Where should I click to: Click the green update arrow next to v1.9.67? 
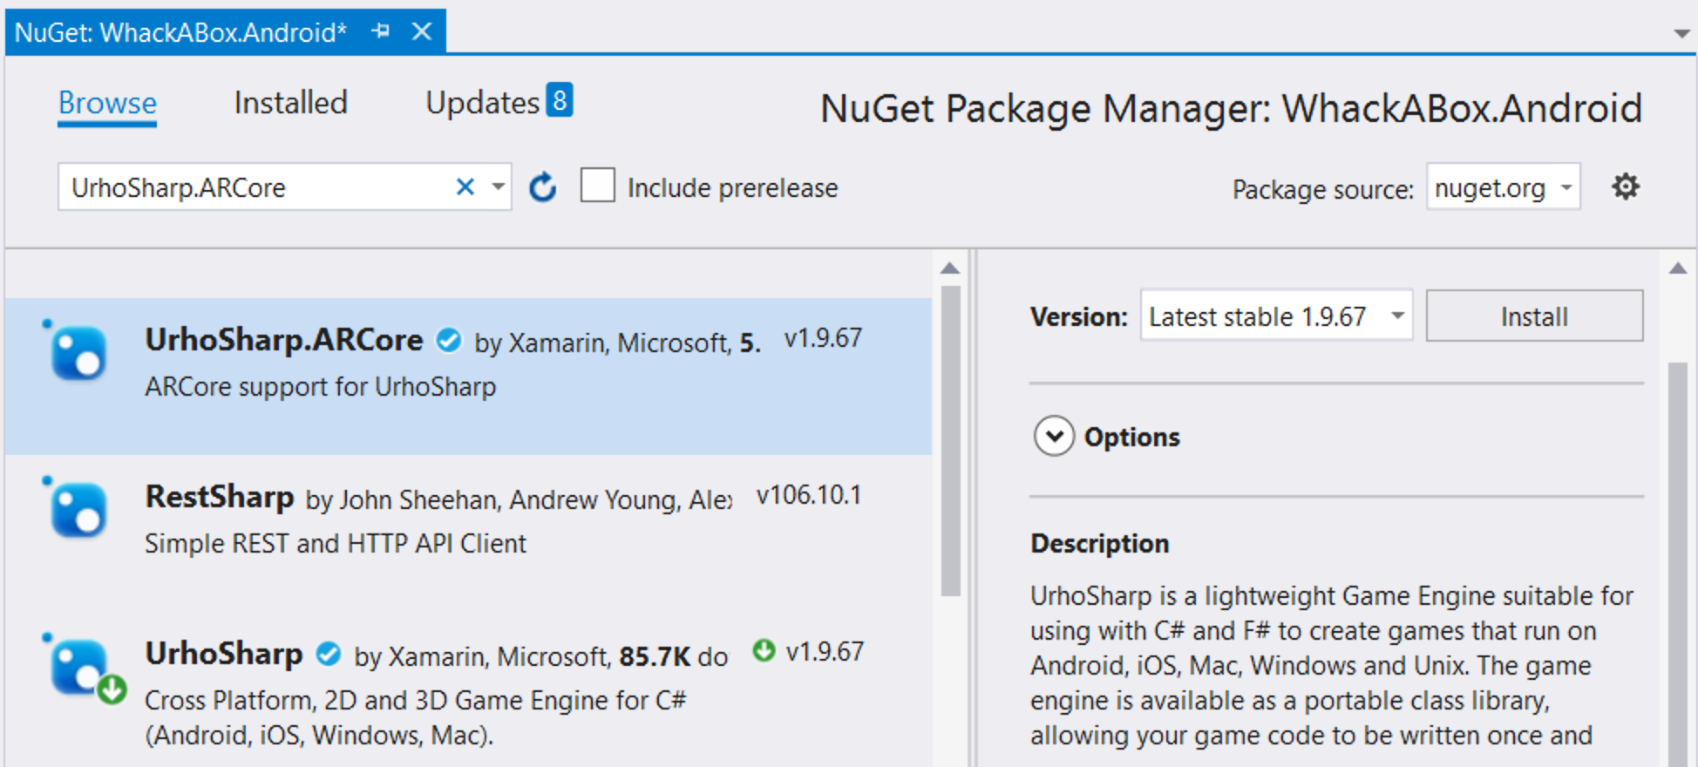764,651
